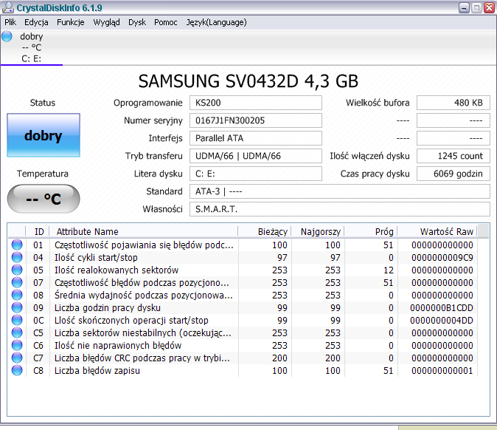Click the status orb of attribute 01
Viewport: 497px width, 430px height.
coord(17,245)
